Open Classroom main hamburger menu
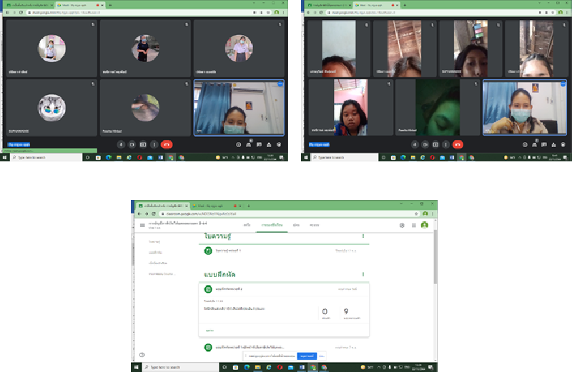The image size is (572, 372). click(x=142, y=225)
